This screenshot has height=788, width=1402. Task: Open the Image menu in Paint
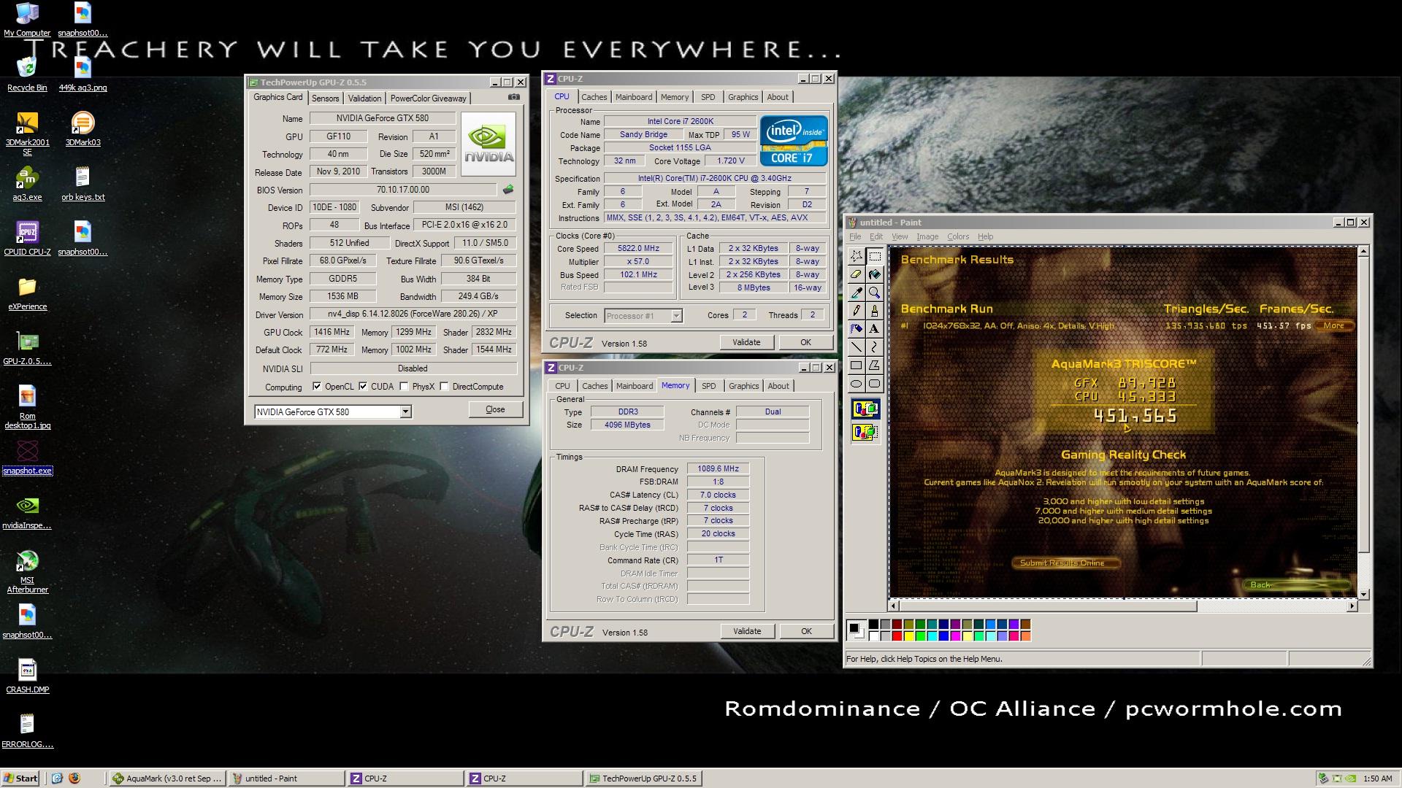tap(927, 236)
